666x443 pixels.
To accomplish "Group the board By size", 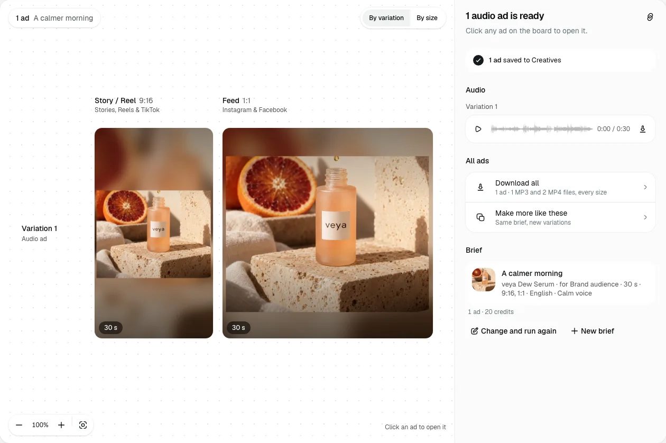I will tap(427, 18).
